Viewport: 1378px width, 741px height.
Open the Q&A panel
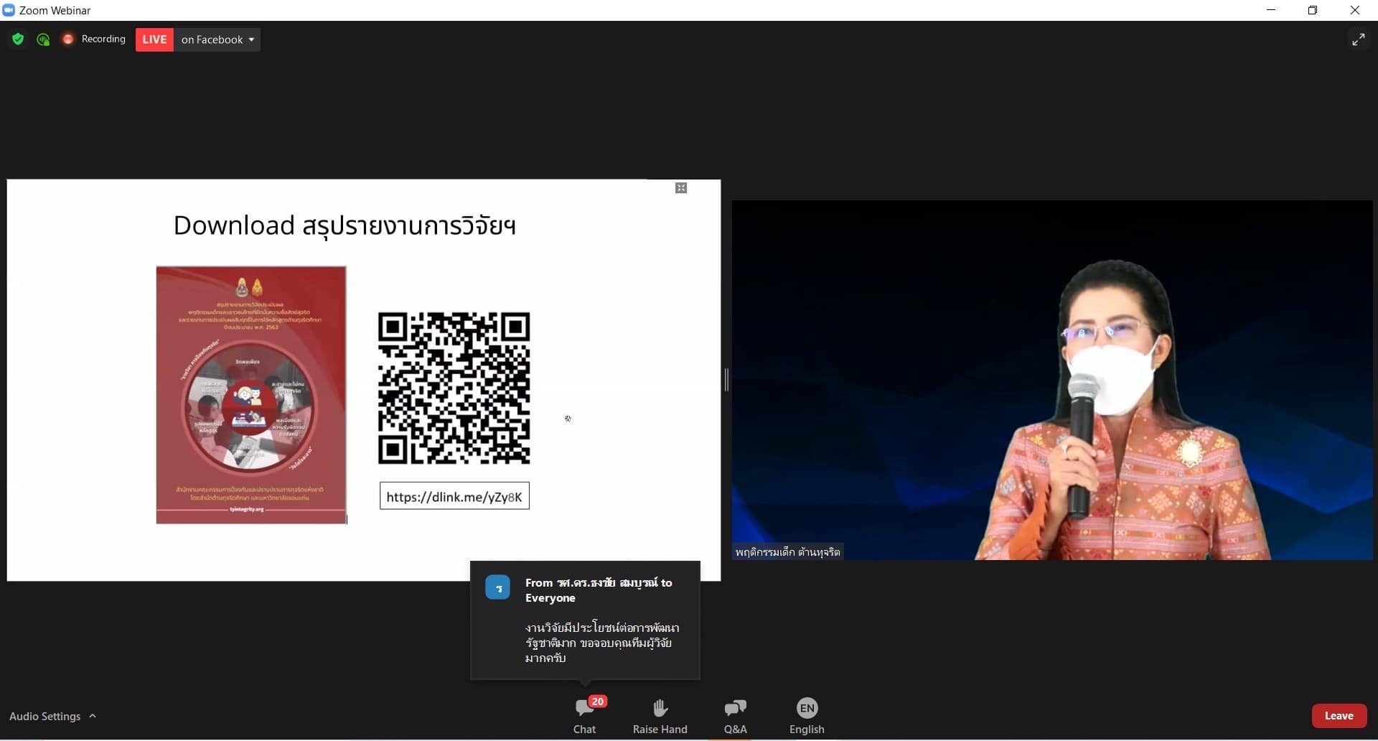point(736,716)
